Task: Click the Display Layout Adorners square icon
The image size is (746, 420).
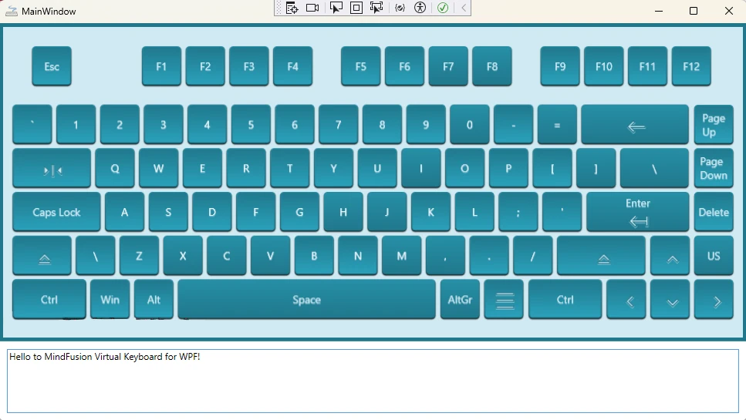Action: [x=356, y=8]
